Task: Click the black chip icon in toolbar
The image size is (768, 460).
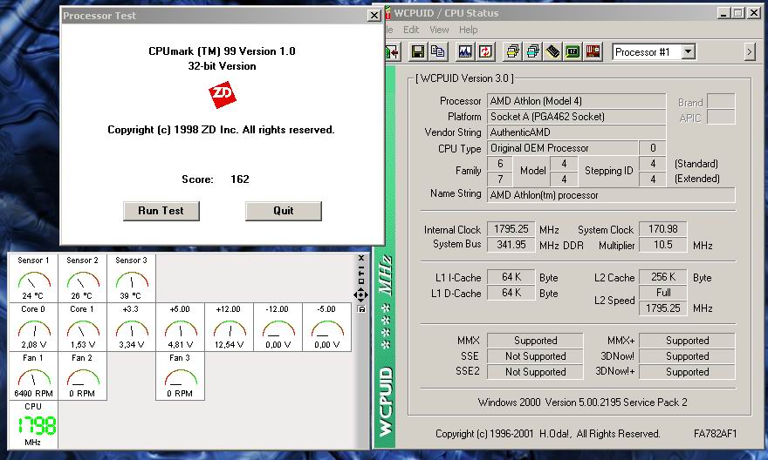Action: point(553,51)
